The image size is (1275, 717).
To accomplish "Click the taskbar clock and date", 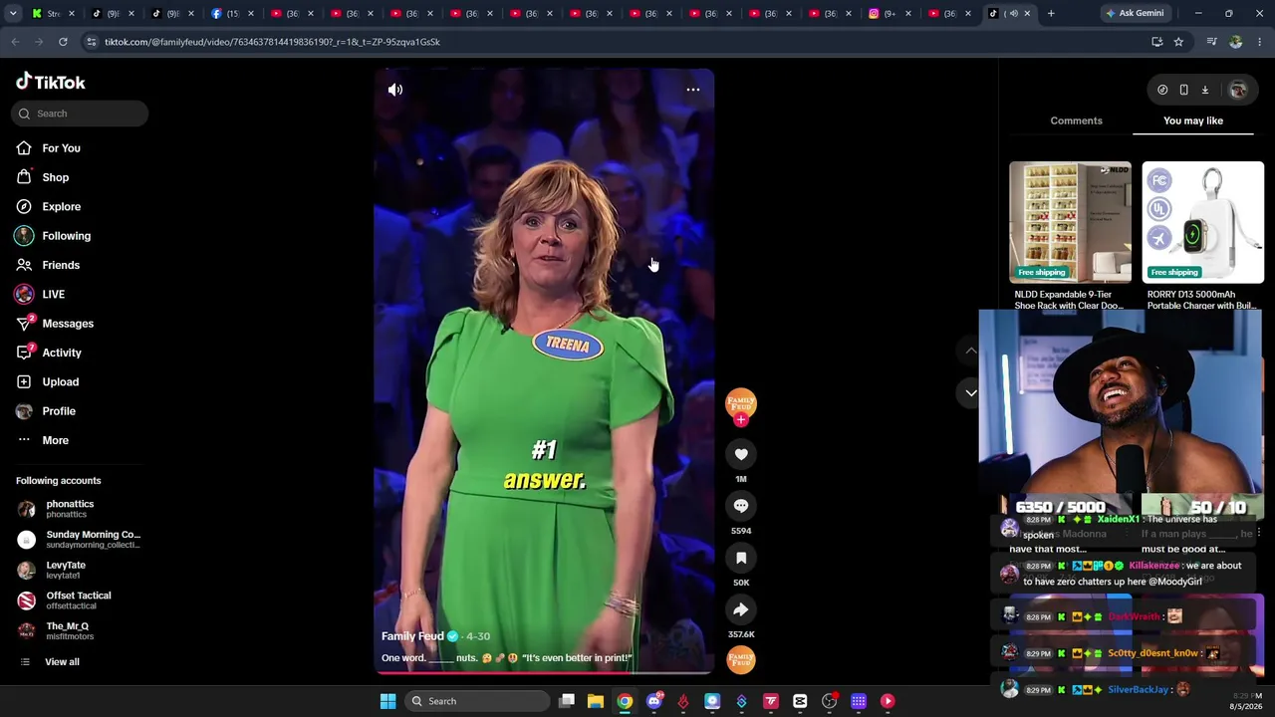I will pos(1245,701).
